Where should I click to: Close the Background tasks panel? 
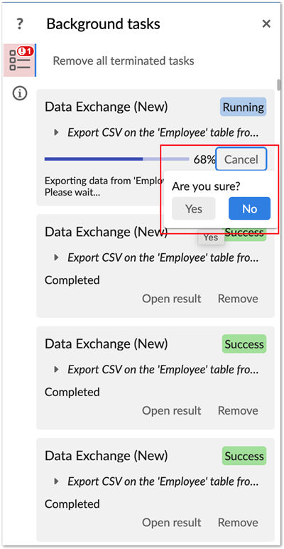click(x=266, y=23)
